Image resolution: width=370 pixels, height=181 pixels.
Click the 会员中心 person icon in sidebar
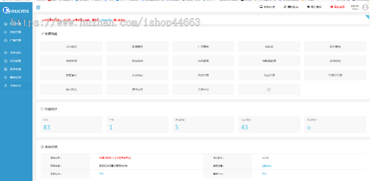pyautogui.click(x=6, y=85)
